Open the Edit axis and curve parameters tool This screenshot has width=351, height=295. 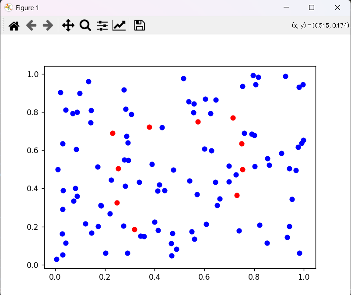tap(119, 25)
